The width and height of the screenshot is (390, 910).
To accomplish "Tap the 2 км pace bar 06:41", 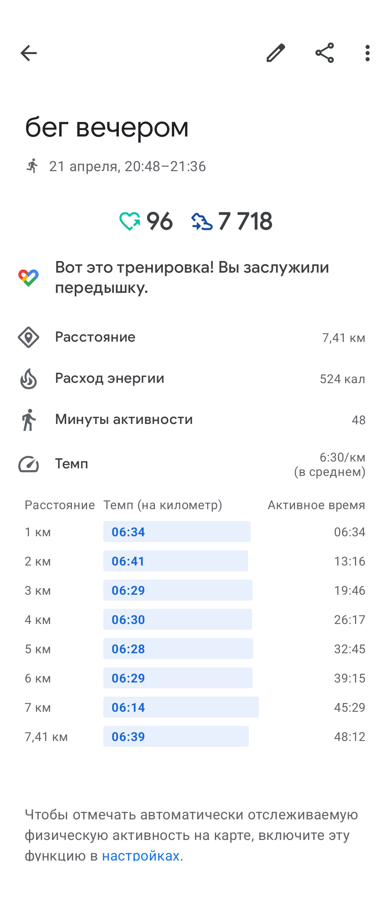I will [x=175, y=561].
